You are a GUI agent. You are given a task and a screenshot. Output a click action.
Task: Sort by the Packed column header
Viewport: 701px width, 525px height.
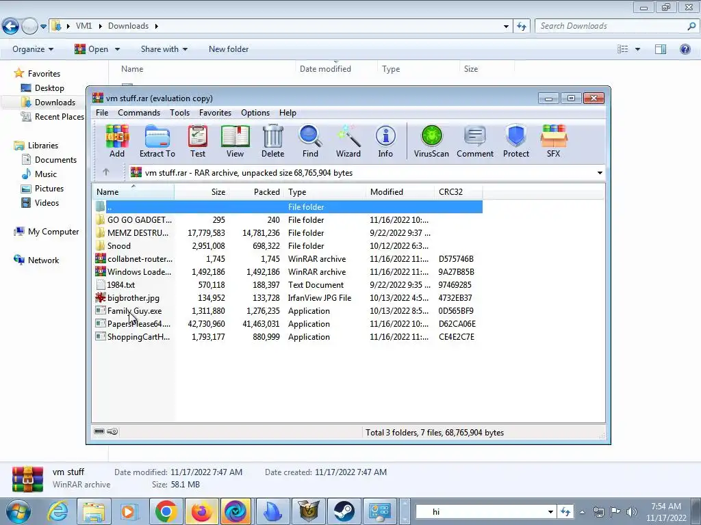(x=256, y=192)
